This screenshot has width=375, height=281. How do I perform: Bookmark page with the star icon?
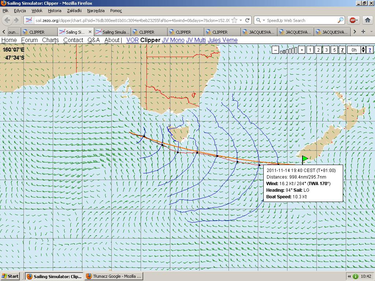point(235,20)
